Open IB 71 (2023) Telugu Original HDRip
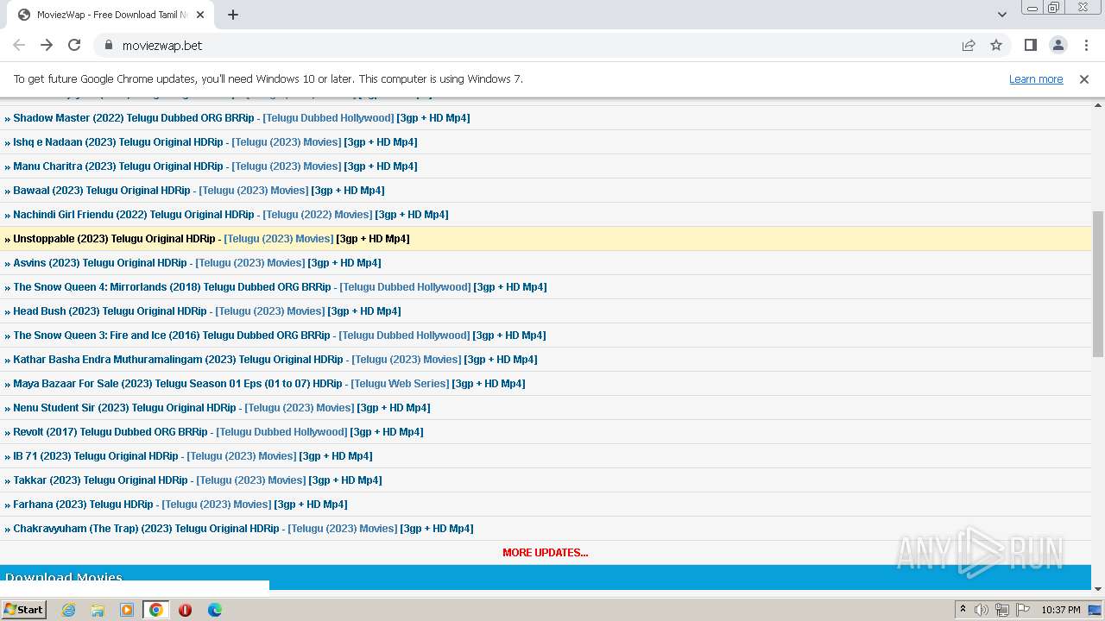Image resolution: width=1105 pixels, height=621 pixels. click(x=95, y=456)
